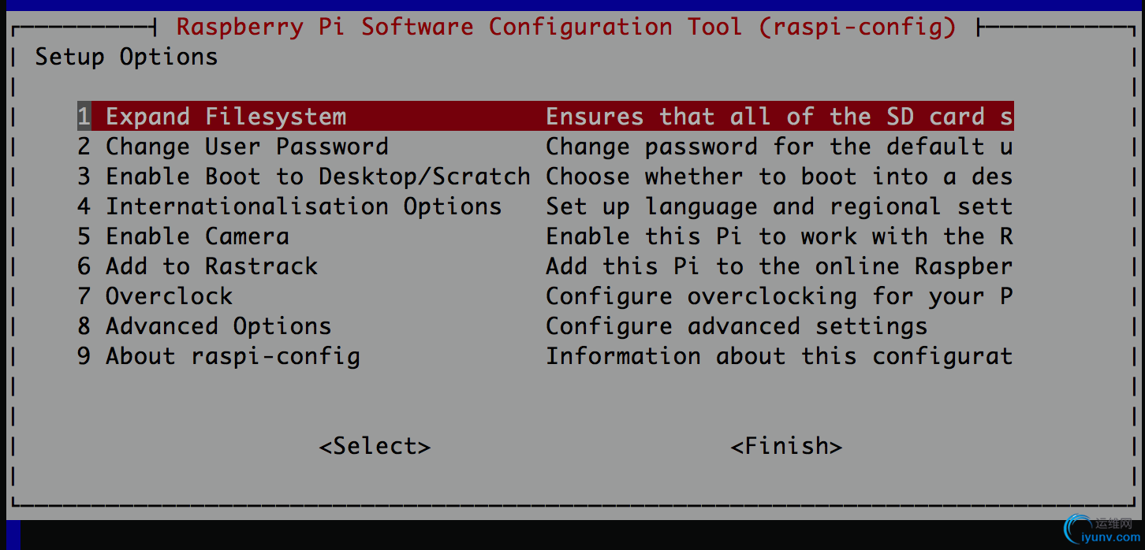1145x550 pixels.
Task: Click the iyunv.com watermark logo
Action: pos(1101,530)
